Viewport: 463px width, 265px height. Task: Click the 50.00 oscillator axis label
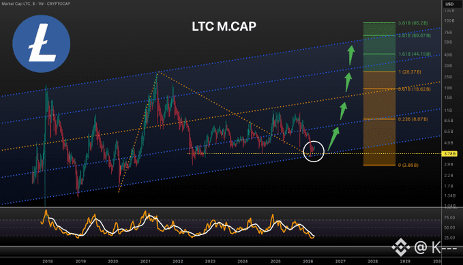(x=449, y=228)
